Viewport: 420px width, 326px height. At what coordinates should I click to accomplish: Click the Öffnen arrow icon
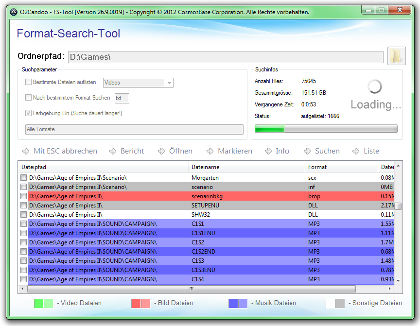coord(162,151)
